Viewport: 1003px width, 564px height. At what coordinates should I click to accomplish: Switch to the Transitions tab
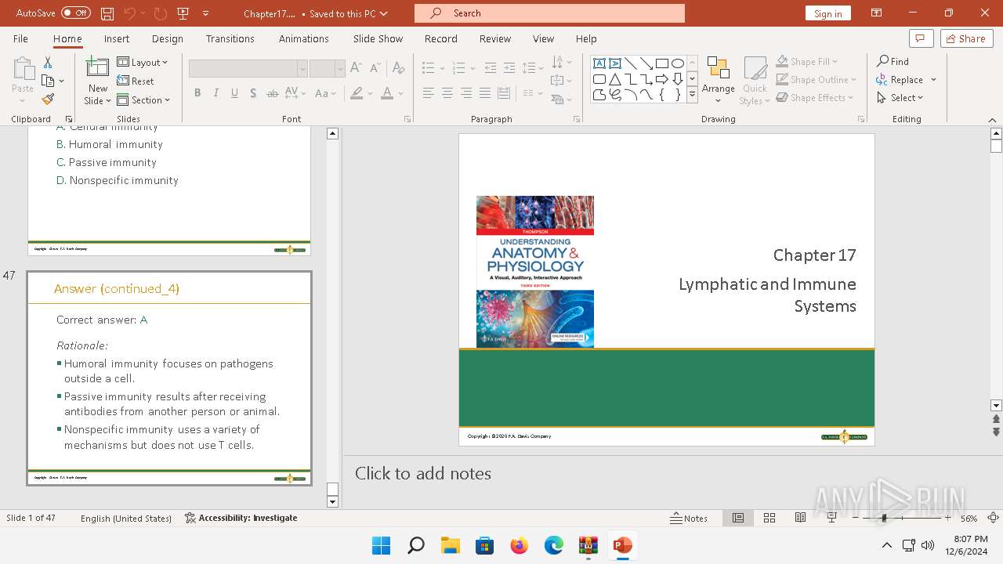click(230, 38)
